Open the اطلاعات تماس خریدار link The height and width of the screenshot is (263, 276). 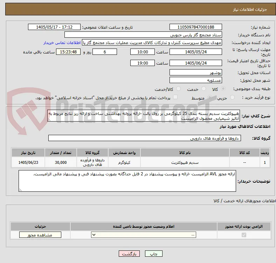point(62,43)
